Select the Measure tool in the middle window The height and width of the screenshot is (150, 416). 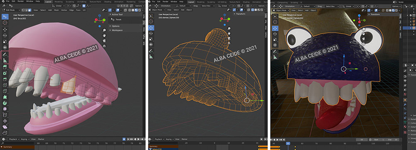(151, 57)
